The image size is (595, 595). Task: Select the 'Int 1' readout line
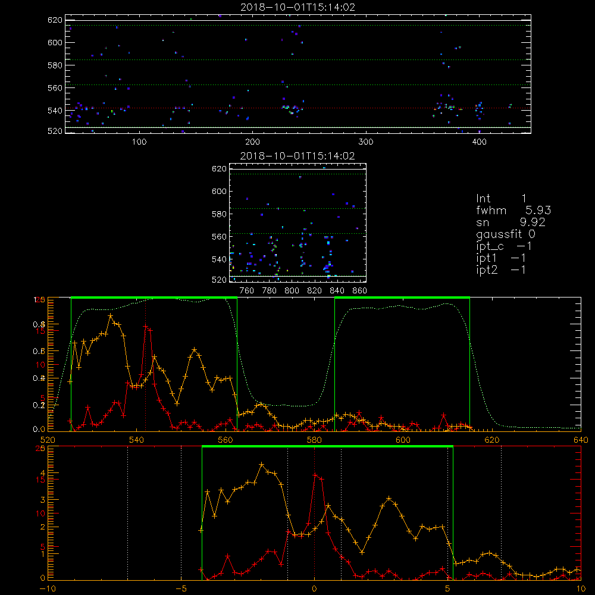(501, 199)
